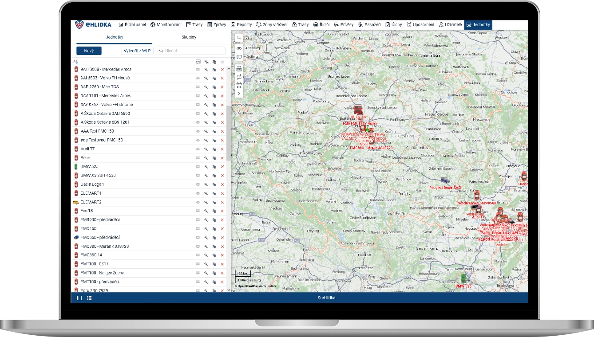
Task: Click the SMS icon in the list header
Action: pos(198,62)
